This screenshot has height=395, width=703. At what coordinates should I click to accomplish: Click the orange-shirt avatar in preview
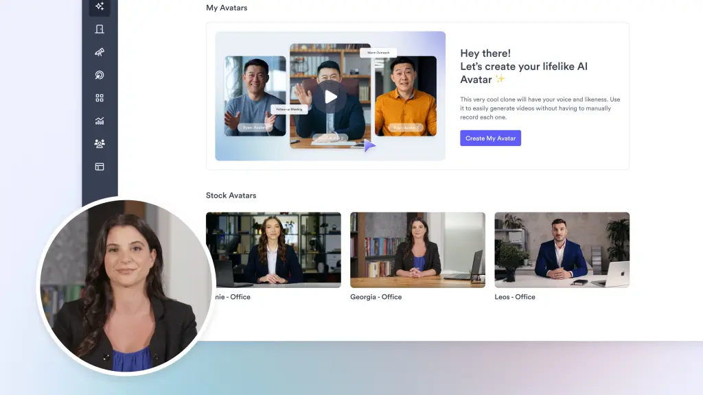pos(405,96)
